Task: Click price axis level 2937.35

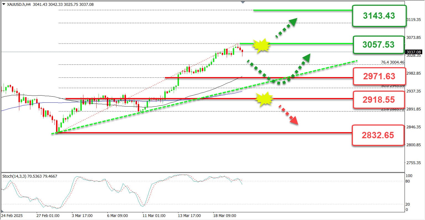Action: [414, 91]
